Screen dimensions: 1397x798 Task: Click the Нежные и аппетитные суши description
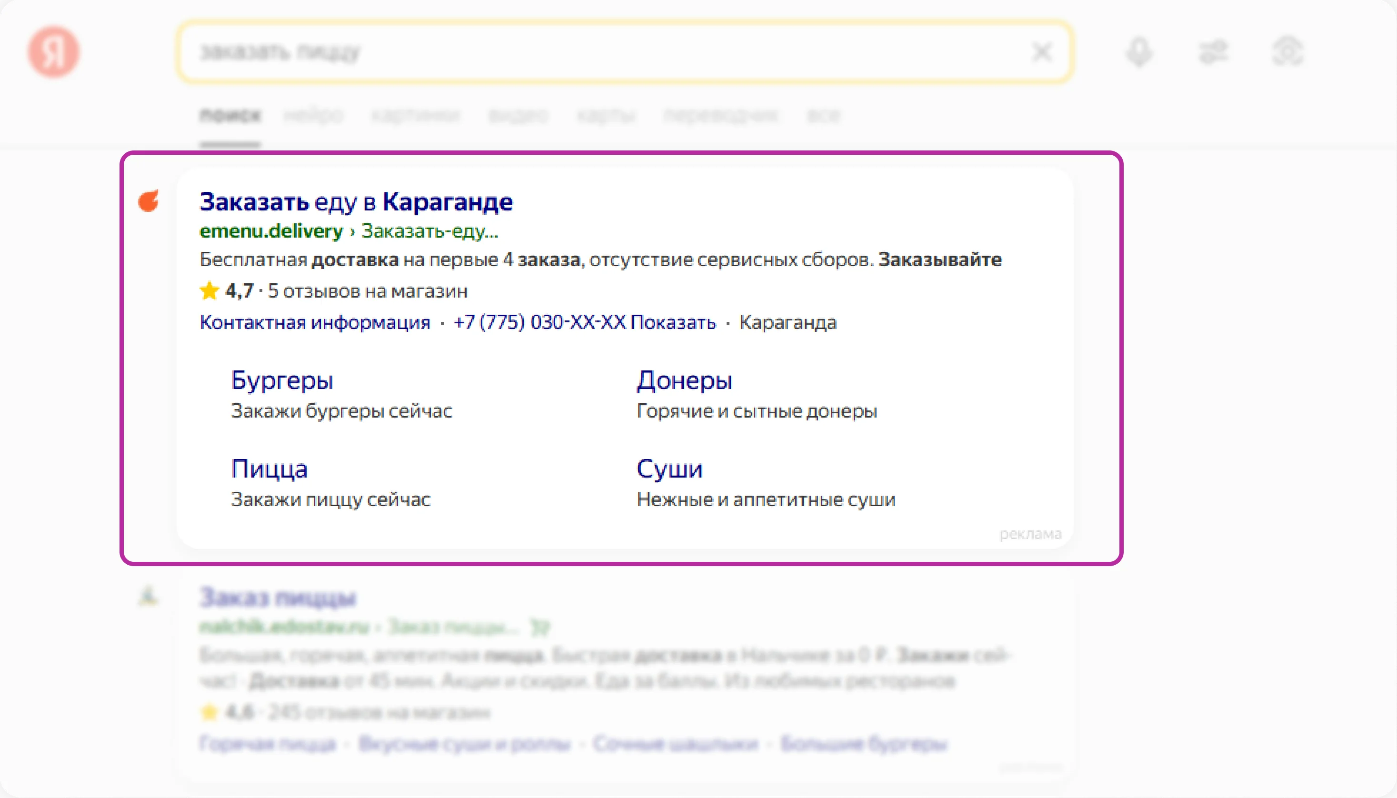766,499
